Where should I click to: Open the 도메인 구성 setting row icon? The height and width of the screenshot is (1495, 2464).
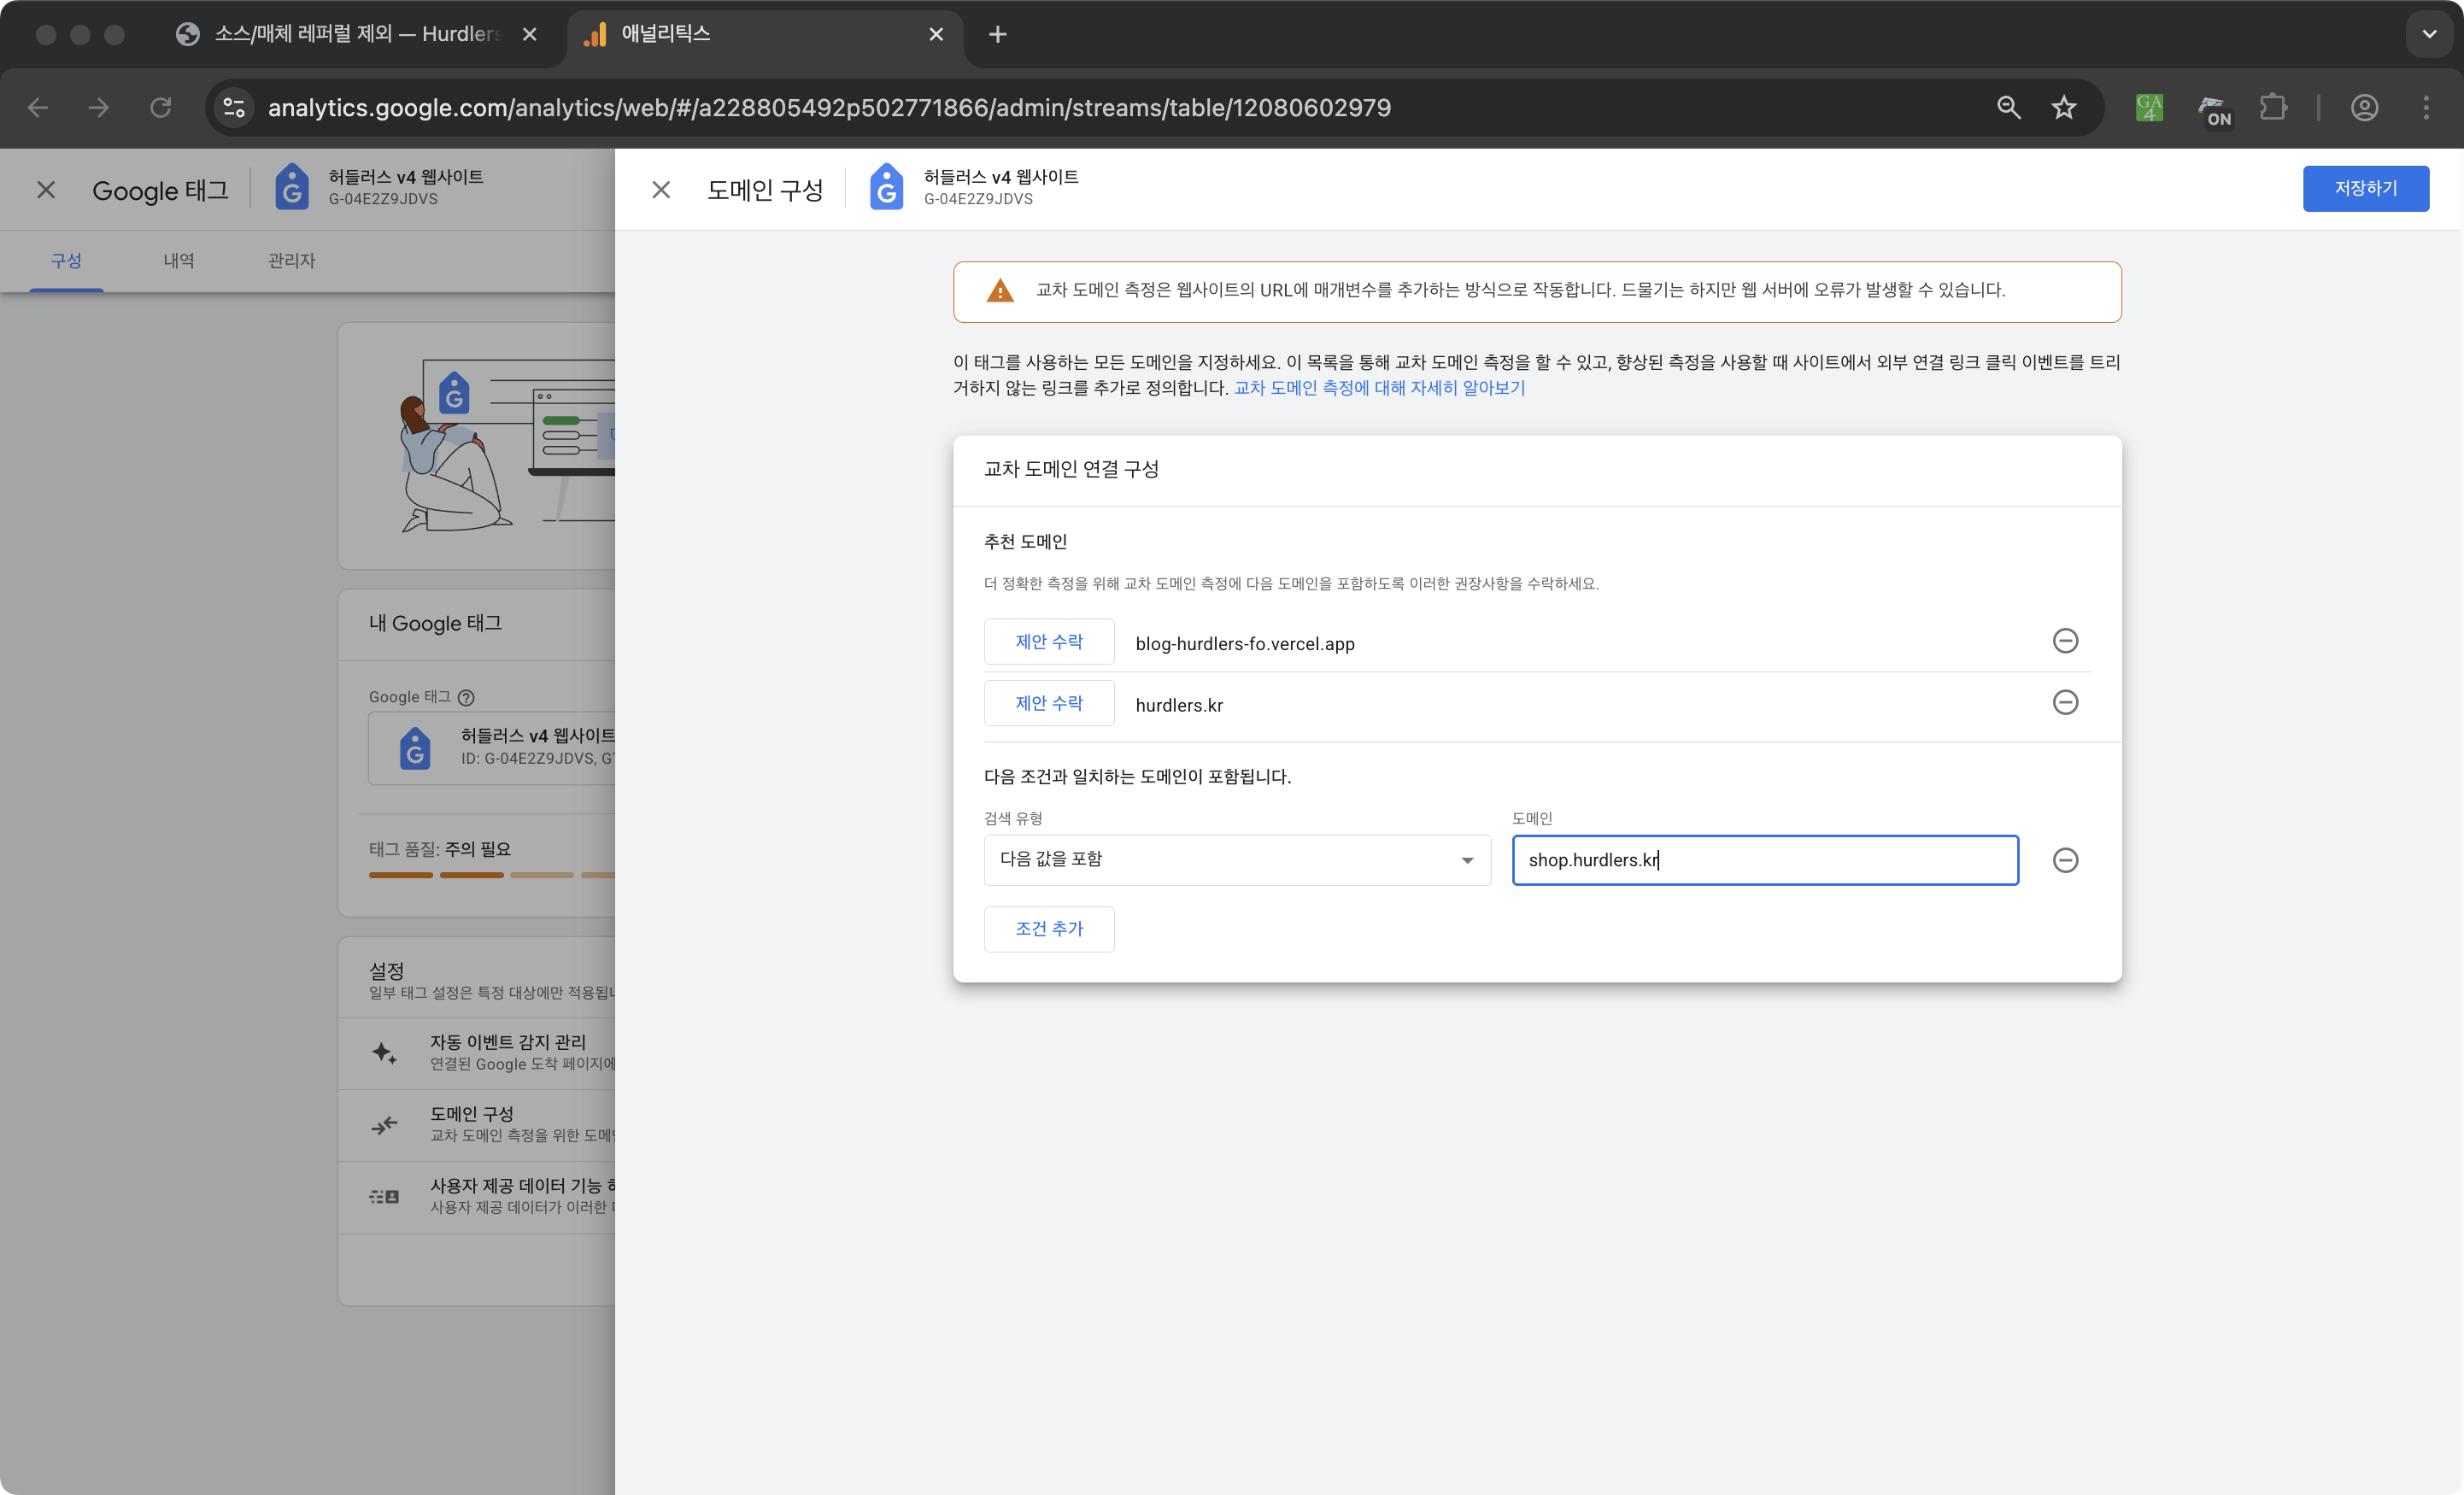pyautogui.click(x=384, y=1126)
